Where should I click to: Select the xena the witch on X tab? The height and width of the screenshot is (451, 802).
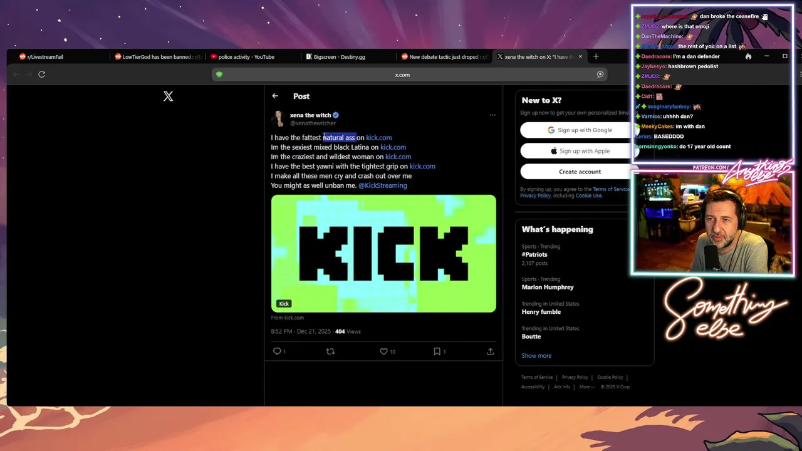536,57
